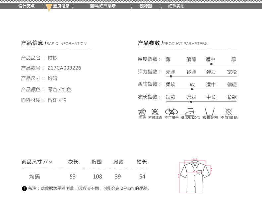Open the 模特图 tab
The image size is (262, 200).
click(x=146, y=6)
